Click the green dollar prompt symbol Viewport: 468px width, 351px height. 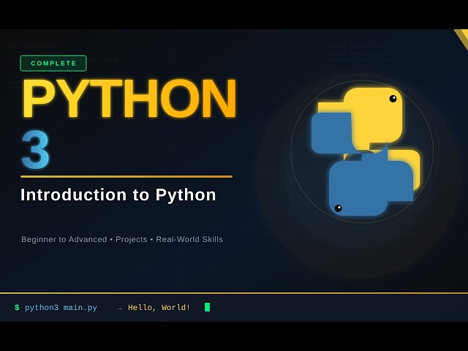[17, 307]
